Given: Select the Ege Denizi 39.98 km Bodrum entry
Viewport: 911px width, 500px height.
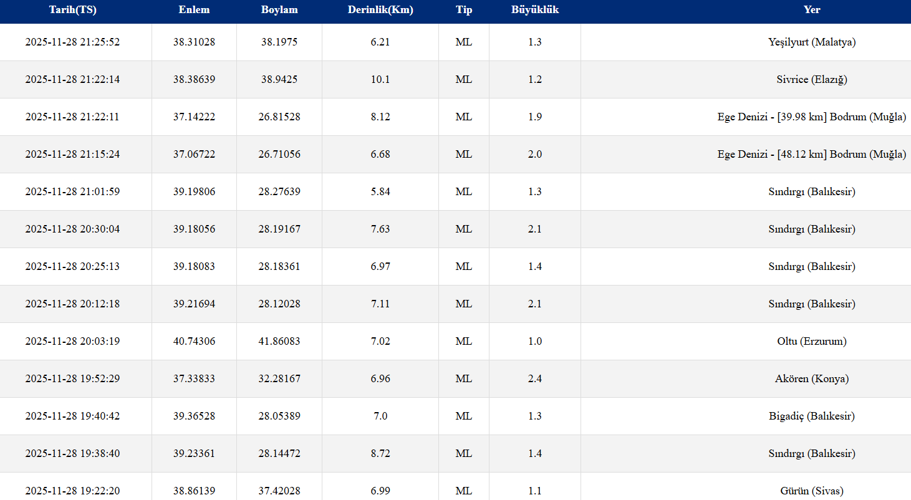Looking at the screenshot, I should pos(812,117).
